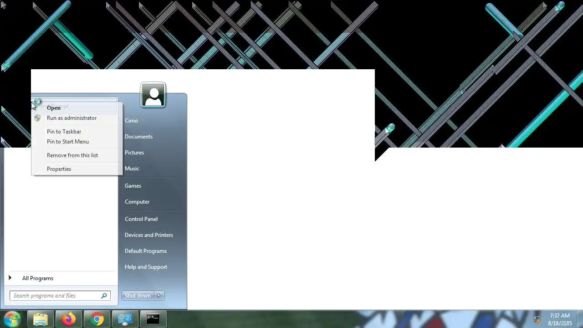Launch Google Chrome from the taskbar
Viewport: 583px width, 328px height.
[97, 319]
